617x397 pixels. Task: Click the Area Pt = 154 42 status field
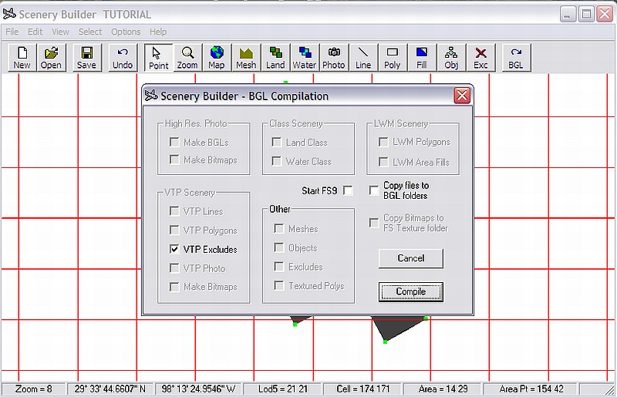(531, 389)
